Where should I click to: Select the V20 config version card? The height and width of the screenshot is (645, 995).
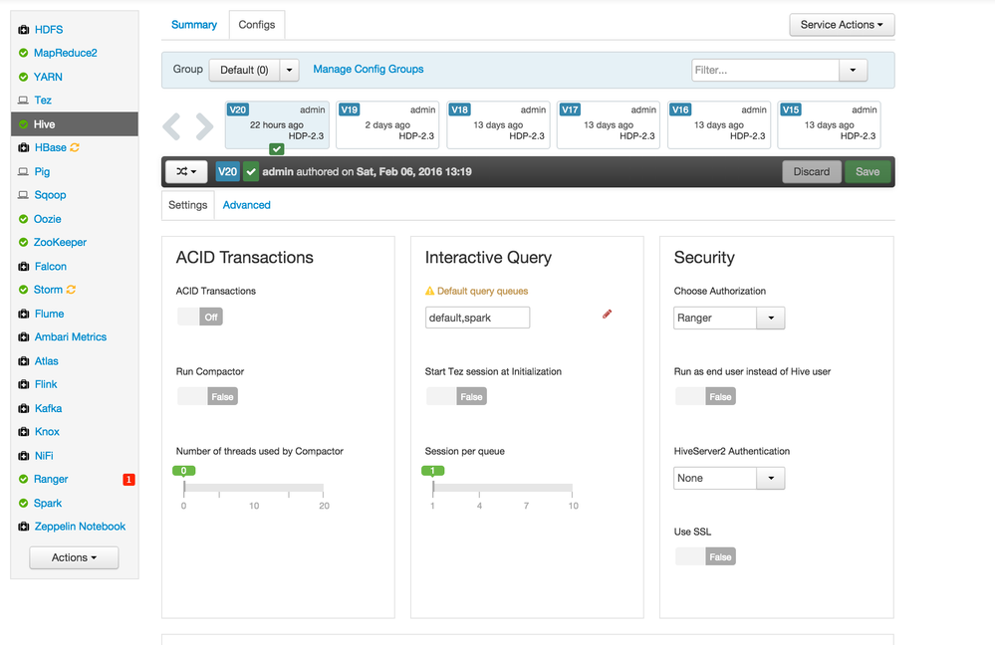pos(277,125)
